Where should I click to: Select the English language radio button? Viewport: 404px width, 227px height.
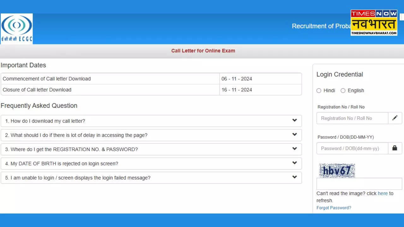point(343,90)
